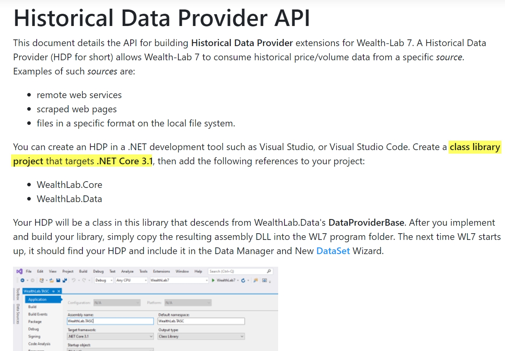Click the 'WealthLab.Core' bullet text
The height and width of the screenshot is (351, 505).
(x=69, y=185)
